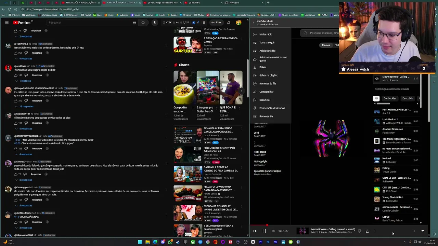Dislike the @Killer22246 comment

click(x=25, y=174)
